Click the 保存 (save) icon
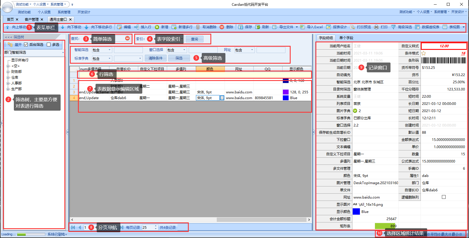The image size is (469, 238). point(240,27)
